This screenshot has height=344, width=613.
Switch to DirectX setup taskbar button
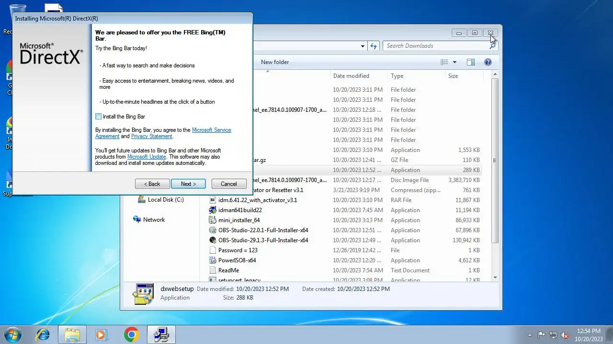161,334
